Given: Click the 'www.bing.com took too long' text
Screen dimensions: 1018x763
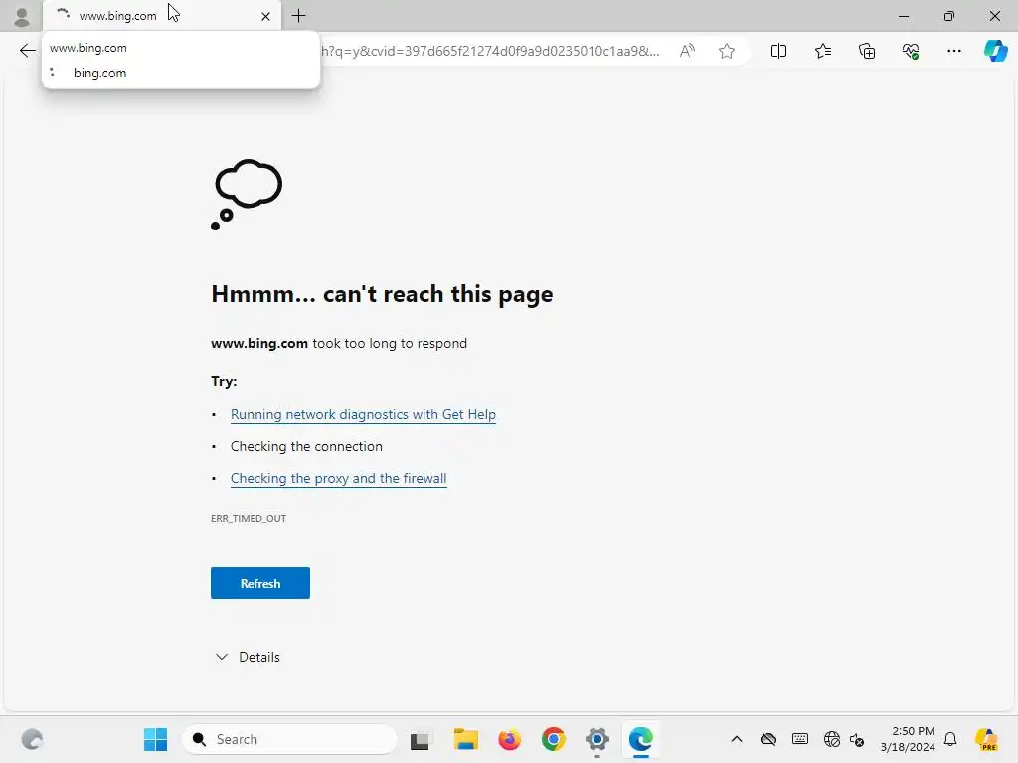Looking at the screenshot, I should pos(339,343).
